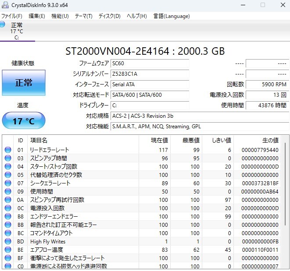Click the serial number field Z5283C1A
The image size is (290, 271).
coord(150,74)
